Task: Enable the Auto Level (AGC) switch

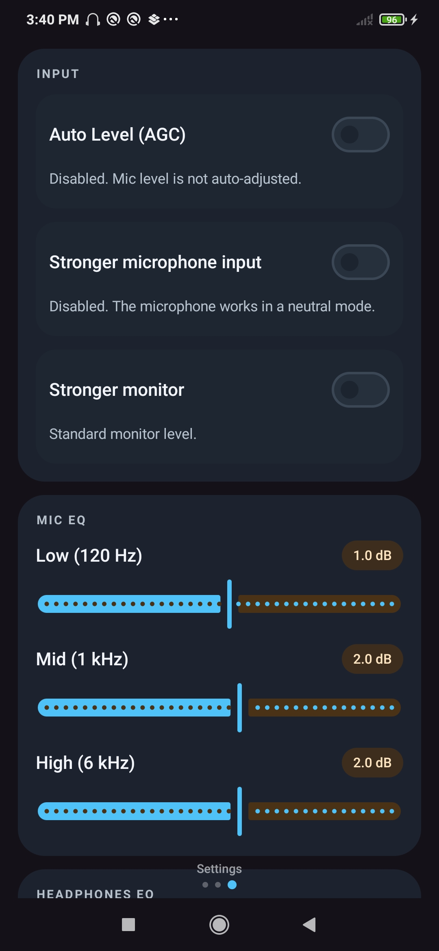Action: click(x=361, y=135)
